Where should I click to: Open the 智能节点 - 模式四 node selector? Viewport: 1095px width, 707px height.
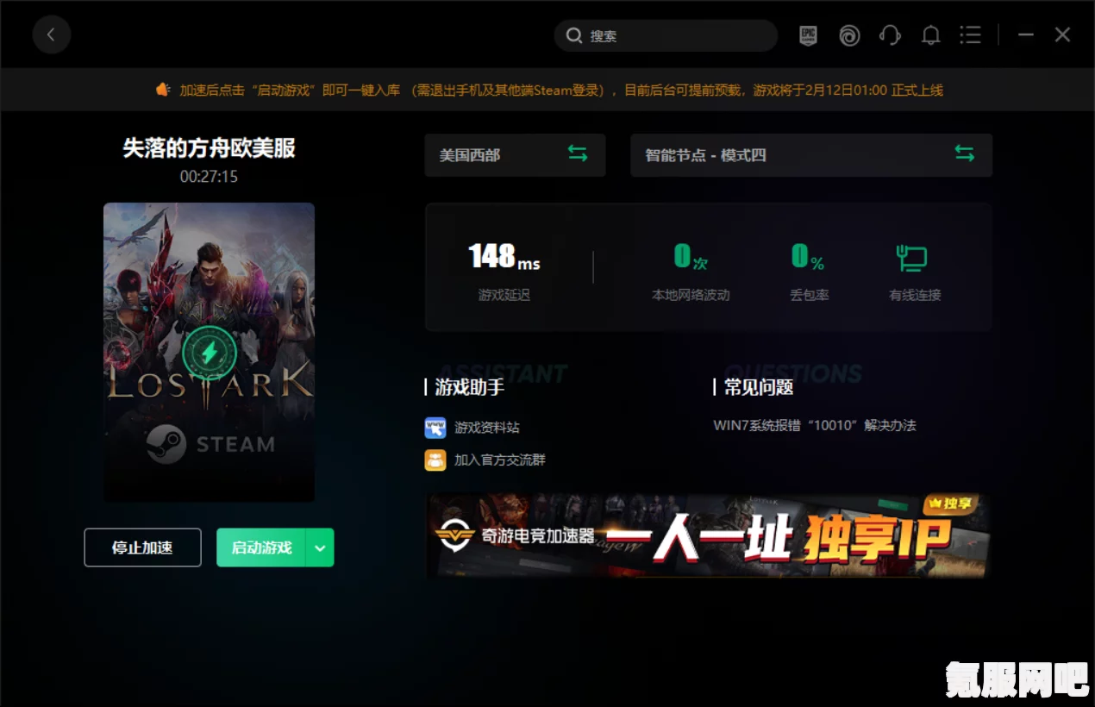811,155
